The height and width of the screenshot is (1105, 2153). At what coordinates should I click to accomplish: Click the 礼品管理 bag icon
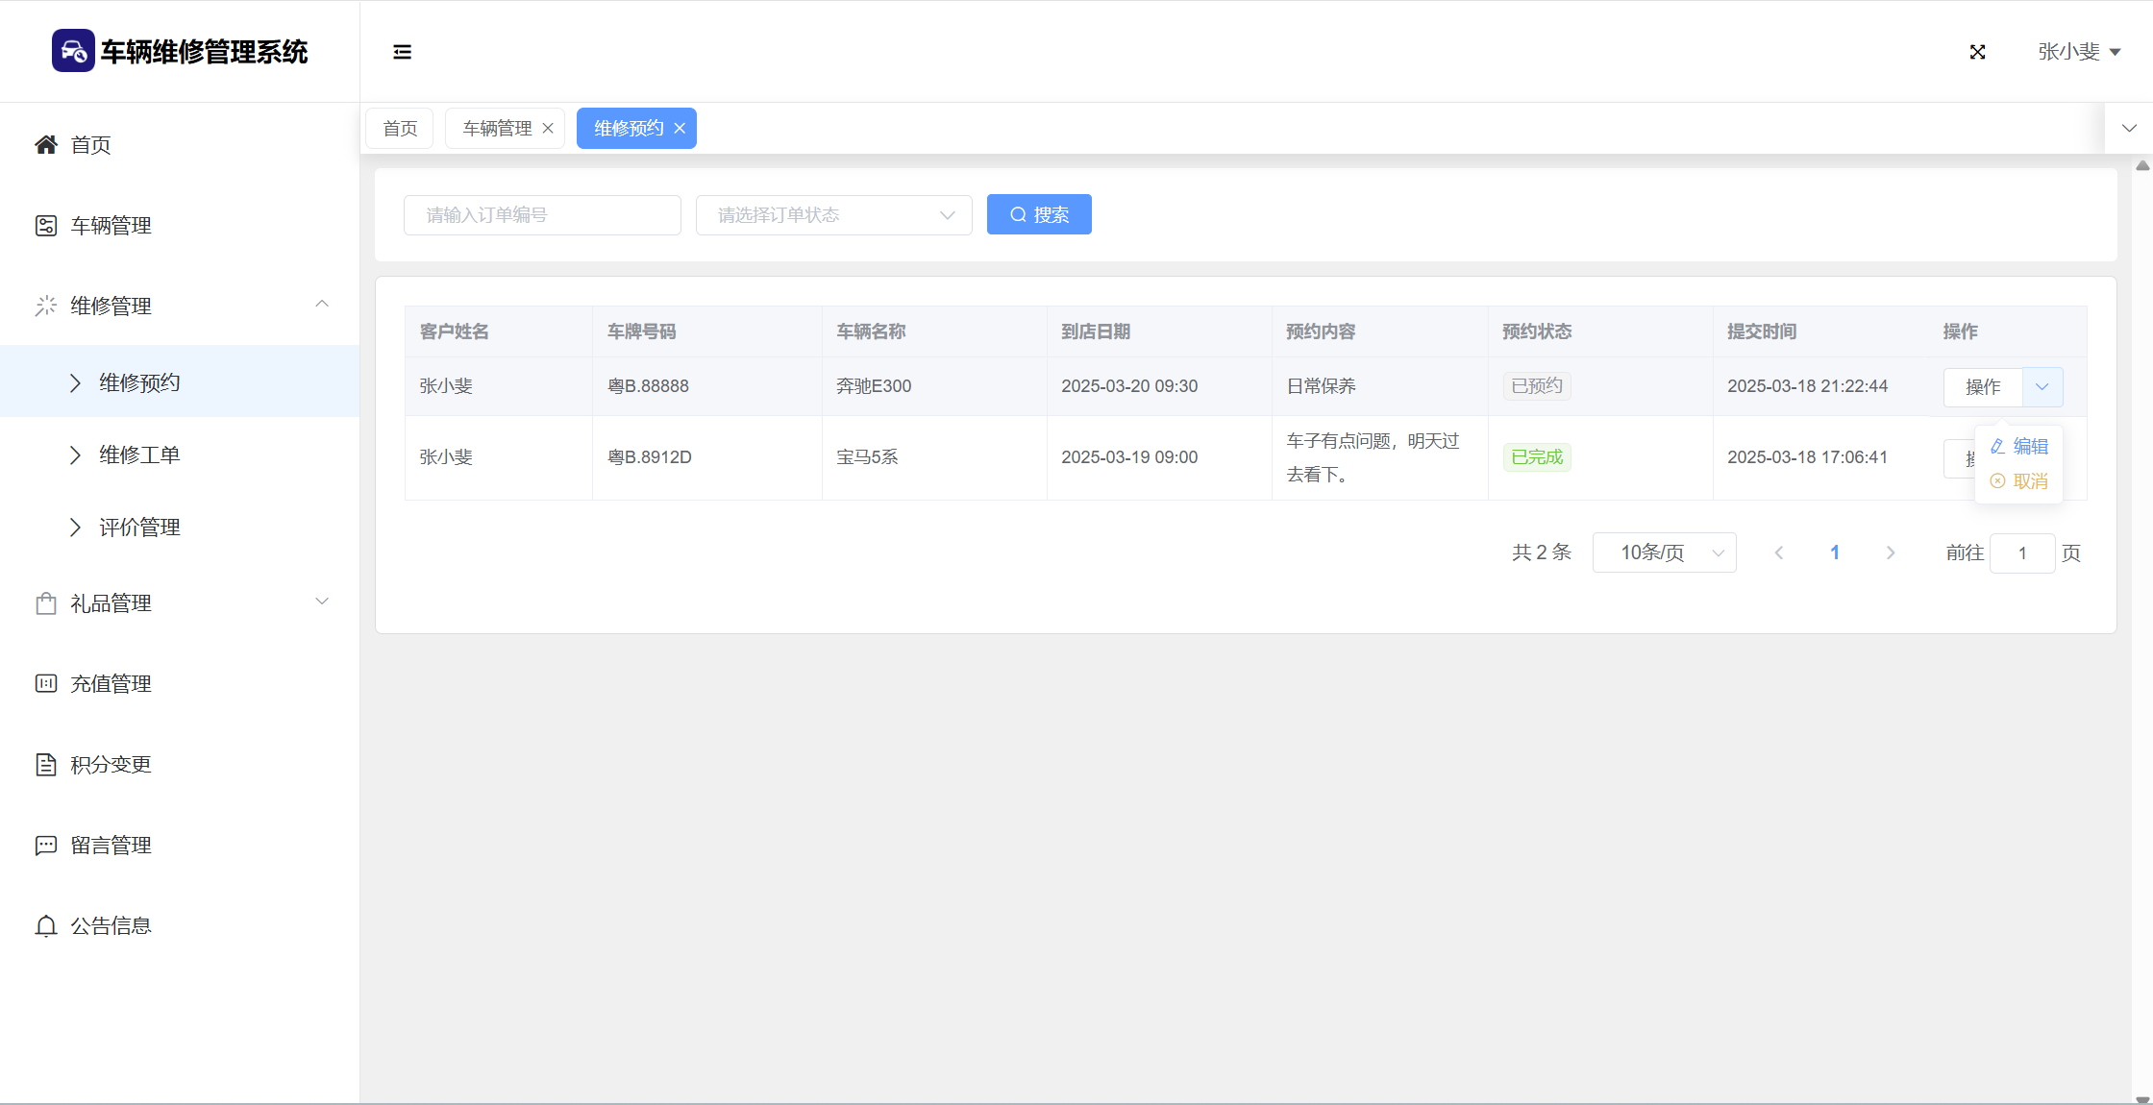[x=45, y=603]
